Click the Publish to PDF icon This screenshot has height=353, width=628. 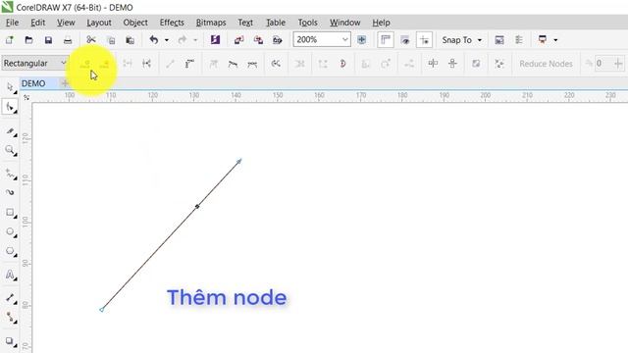tap(277, 40)
